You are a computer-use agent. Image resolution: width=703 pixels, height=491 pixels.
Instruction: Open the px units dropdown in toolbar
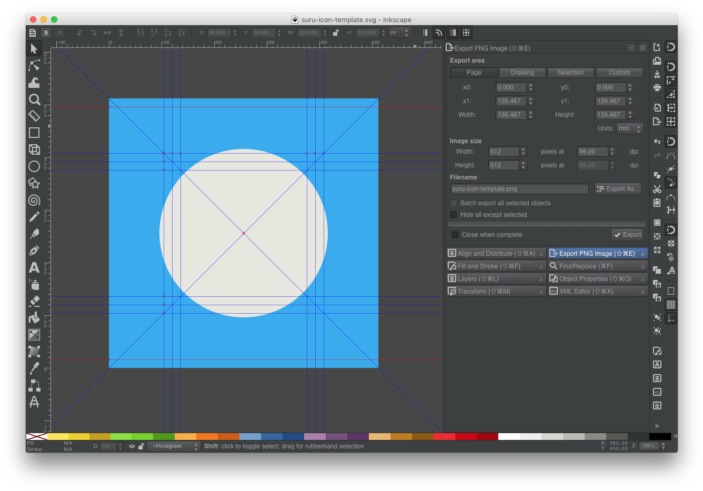pyautogui.click(x=399, y=33)
